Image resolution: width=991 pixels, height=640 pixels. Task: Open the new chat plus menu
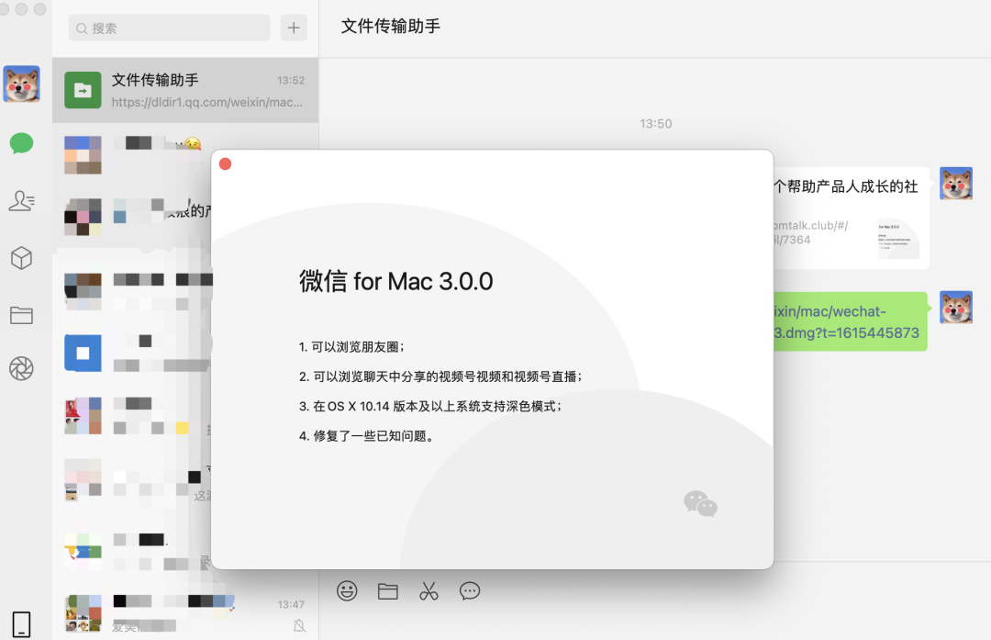pos(293,28)
